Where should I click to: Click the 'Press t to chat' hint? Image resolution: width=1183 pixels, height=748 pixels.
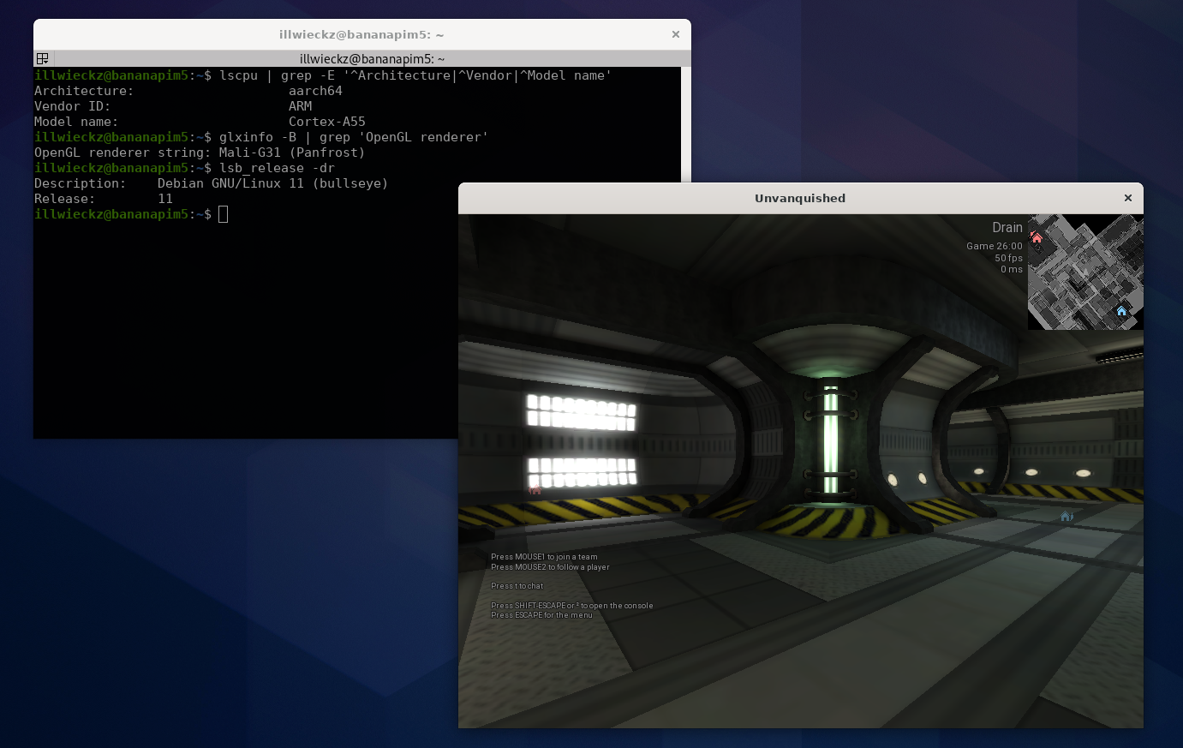click(517, 586)
